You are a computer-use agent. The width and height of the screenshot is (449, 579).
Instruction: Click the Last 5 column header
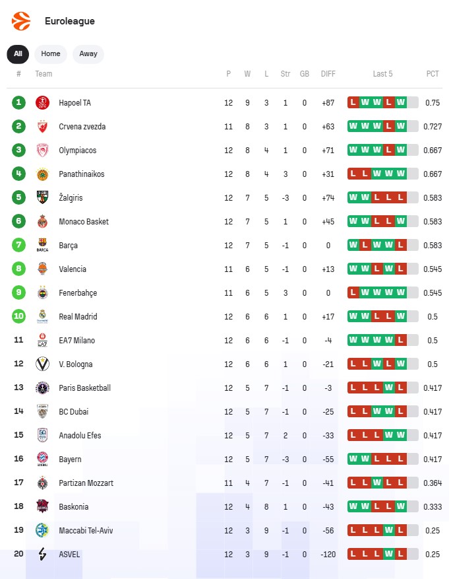coord(382,74)
